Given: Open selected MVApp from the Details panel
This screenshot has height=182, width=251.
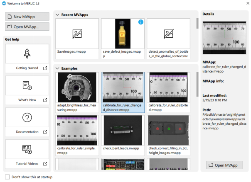Looking at the screenshot, I should [224, 165].
